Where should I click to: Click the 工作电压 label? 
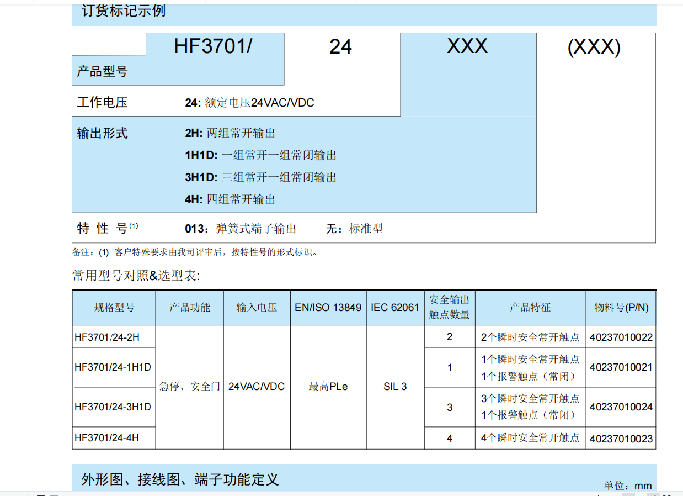pyautogui.click(x=102, y=102)
